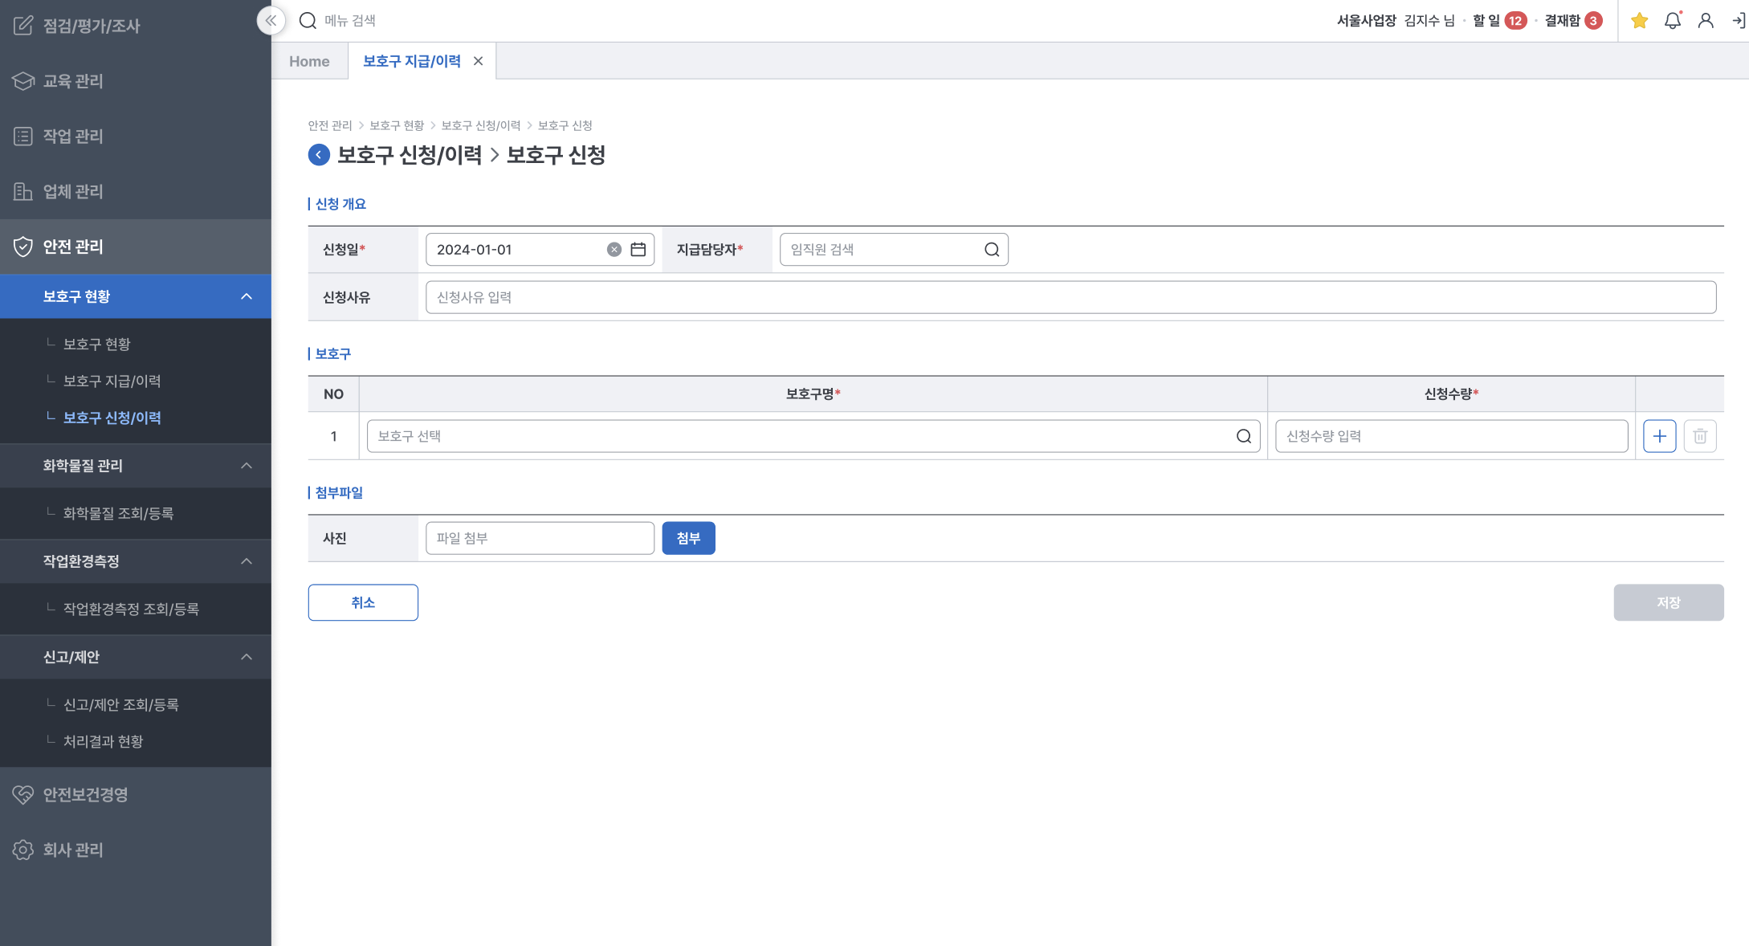Clear the 신청일 date value

[614, 250]
